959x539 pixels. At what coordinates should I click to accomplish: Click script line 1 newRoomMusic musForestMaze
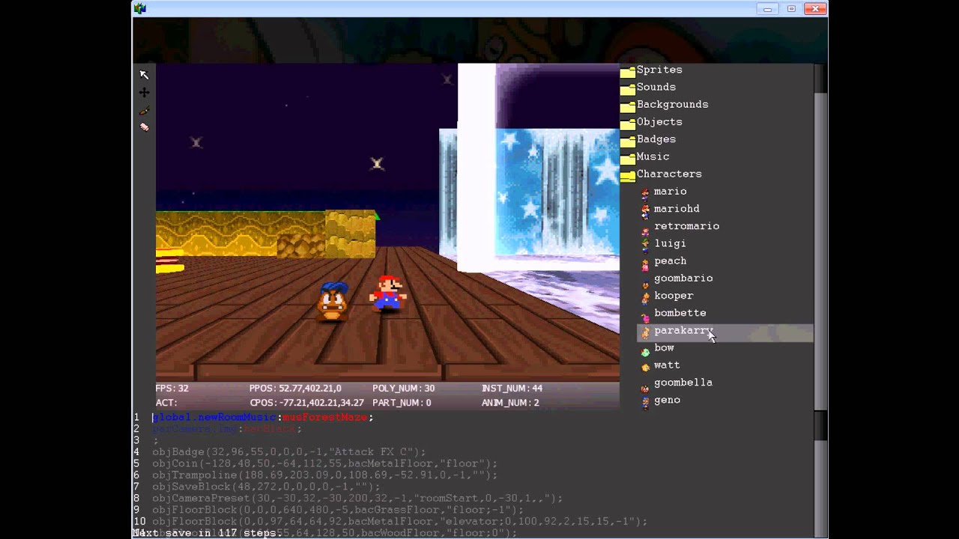tap(262, 417)
